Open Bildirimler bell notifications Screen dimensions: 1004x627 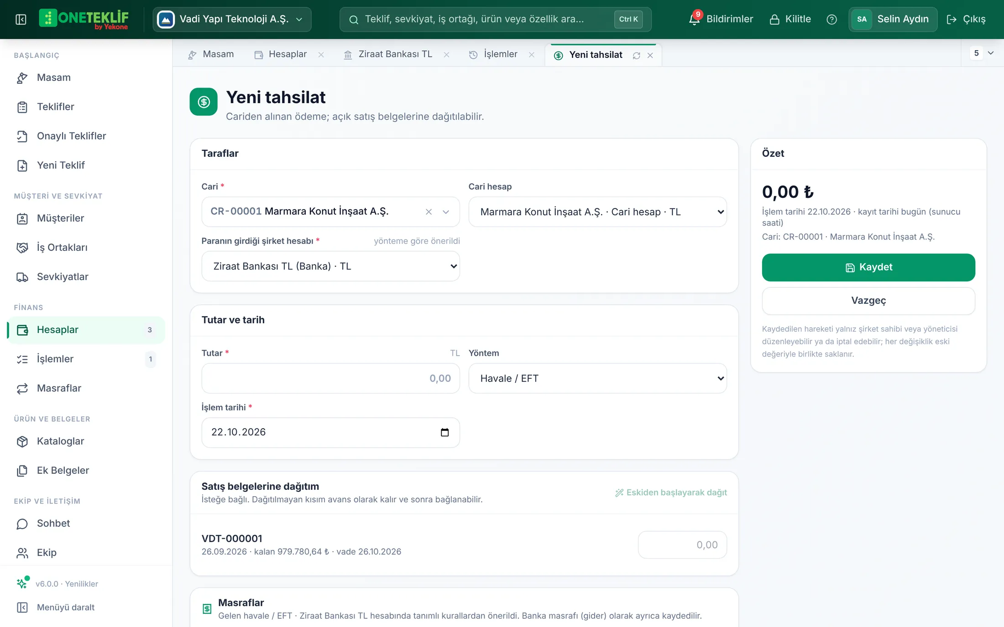[721, 19]
